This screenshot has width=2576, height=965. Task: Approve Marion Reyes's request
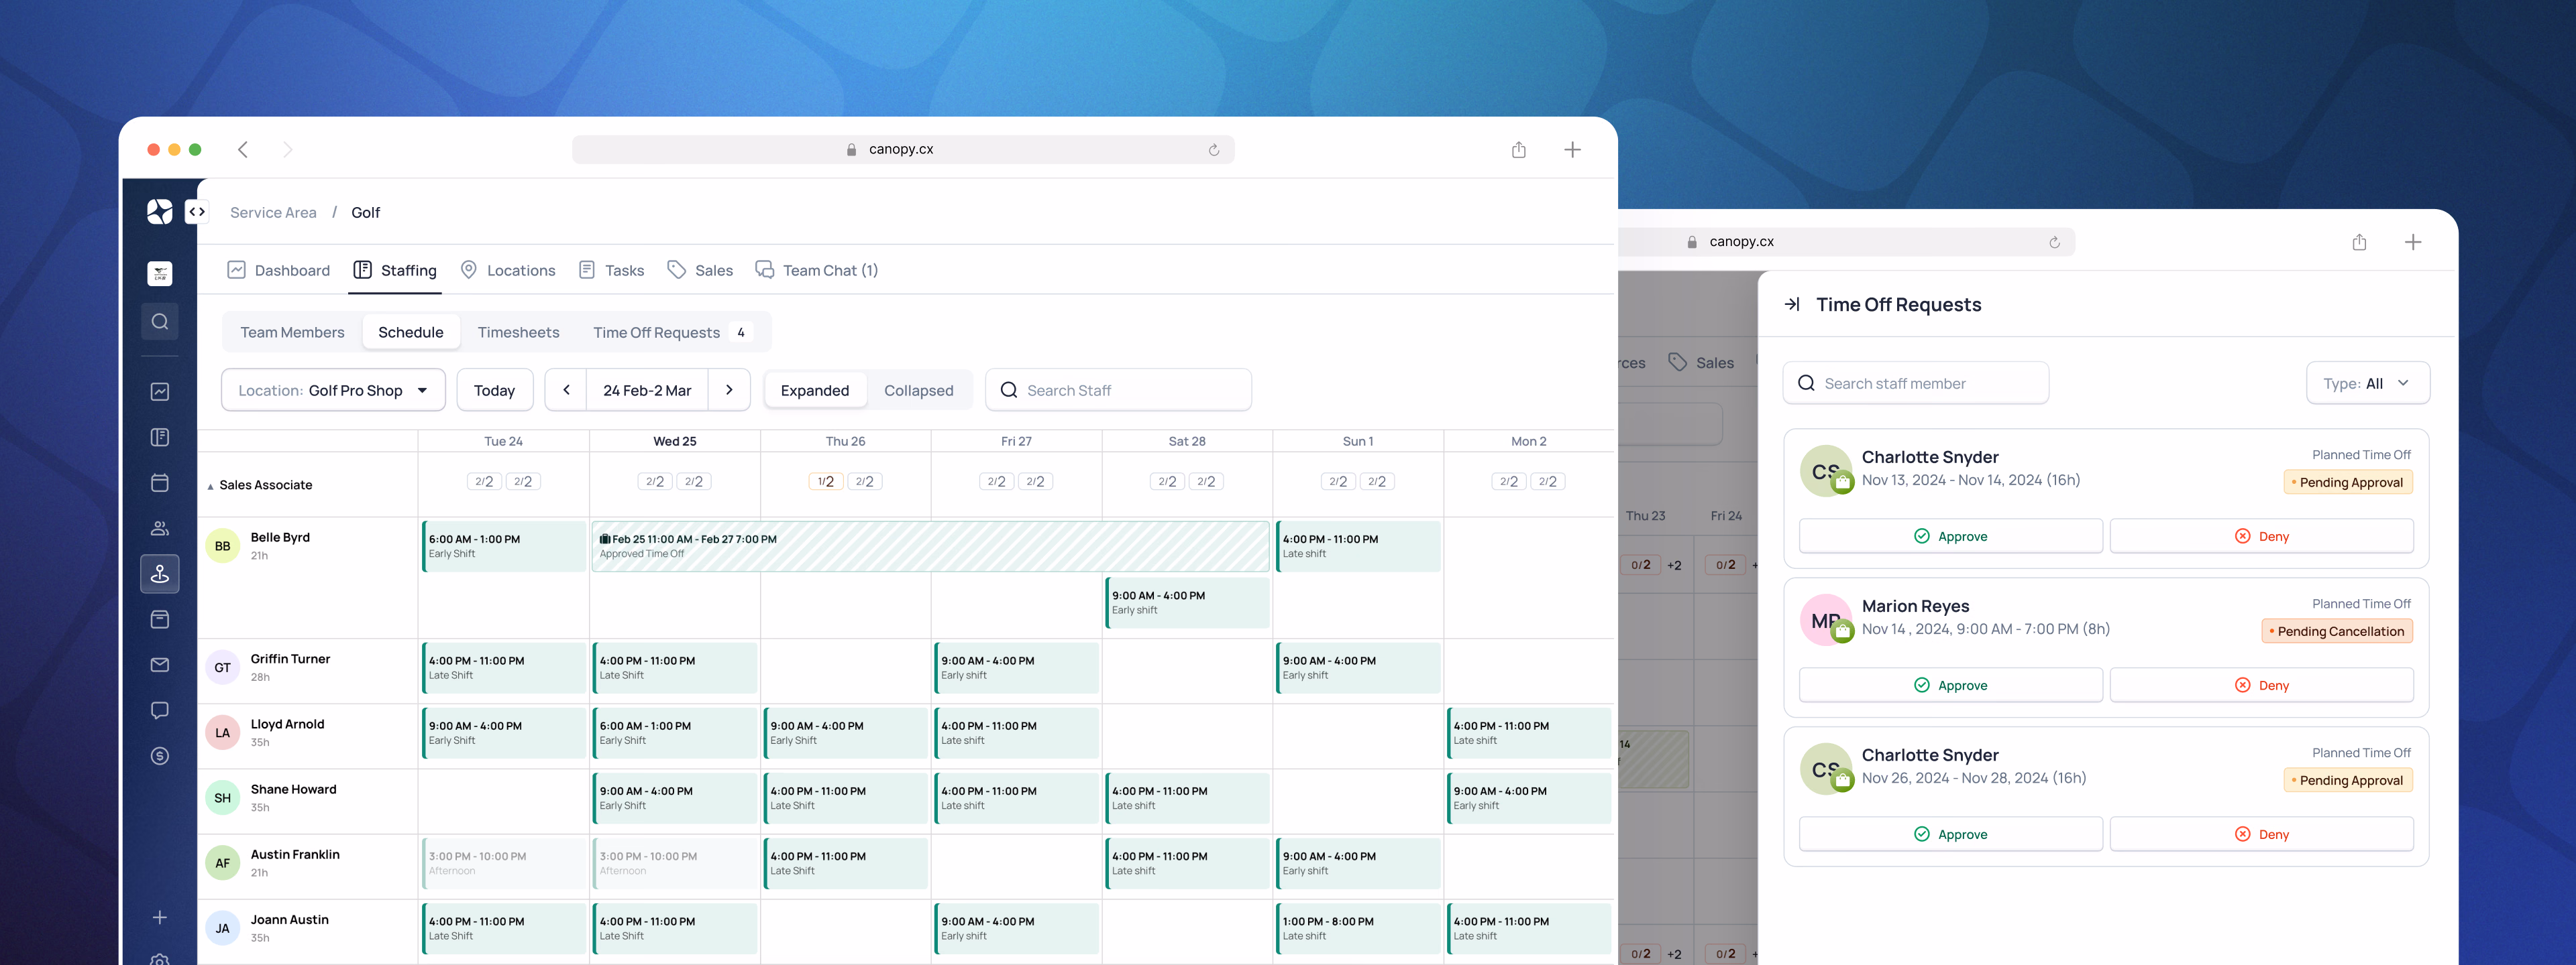click(1950, 686)
